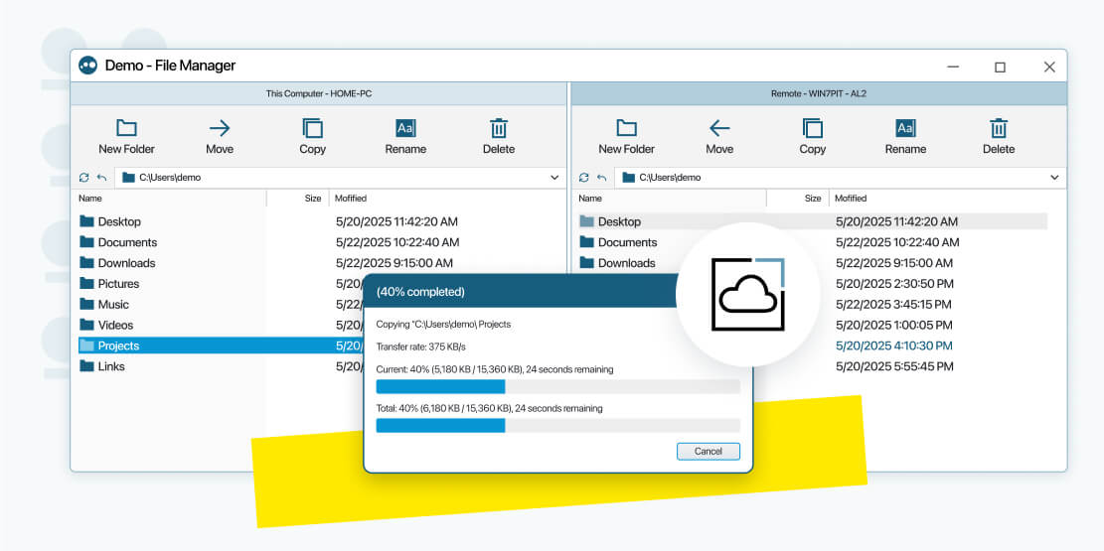Screen dimensions: 1104x551
Task: Refresh the This Computer file list
Action: pyautogui.click(x=83, y=178)
